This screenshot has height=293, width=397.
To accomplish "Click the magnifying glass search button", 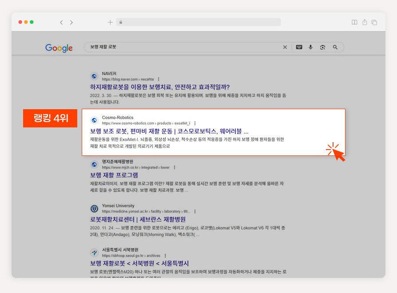I will 335,47.
